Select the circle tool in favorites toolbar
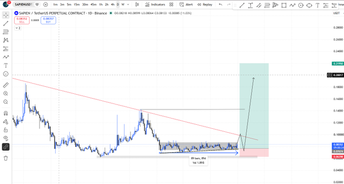 (x=300, y=5)
